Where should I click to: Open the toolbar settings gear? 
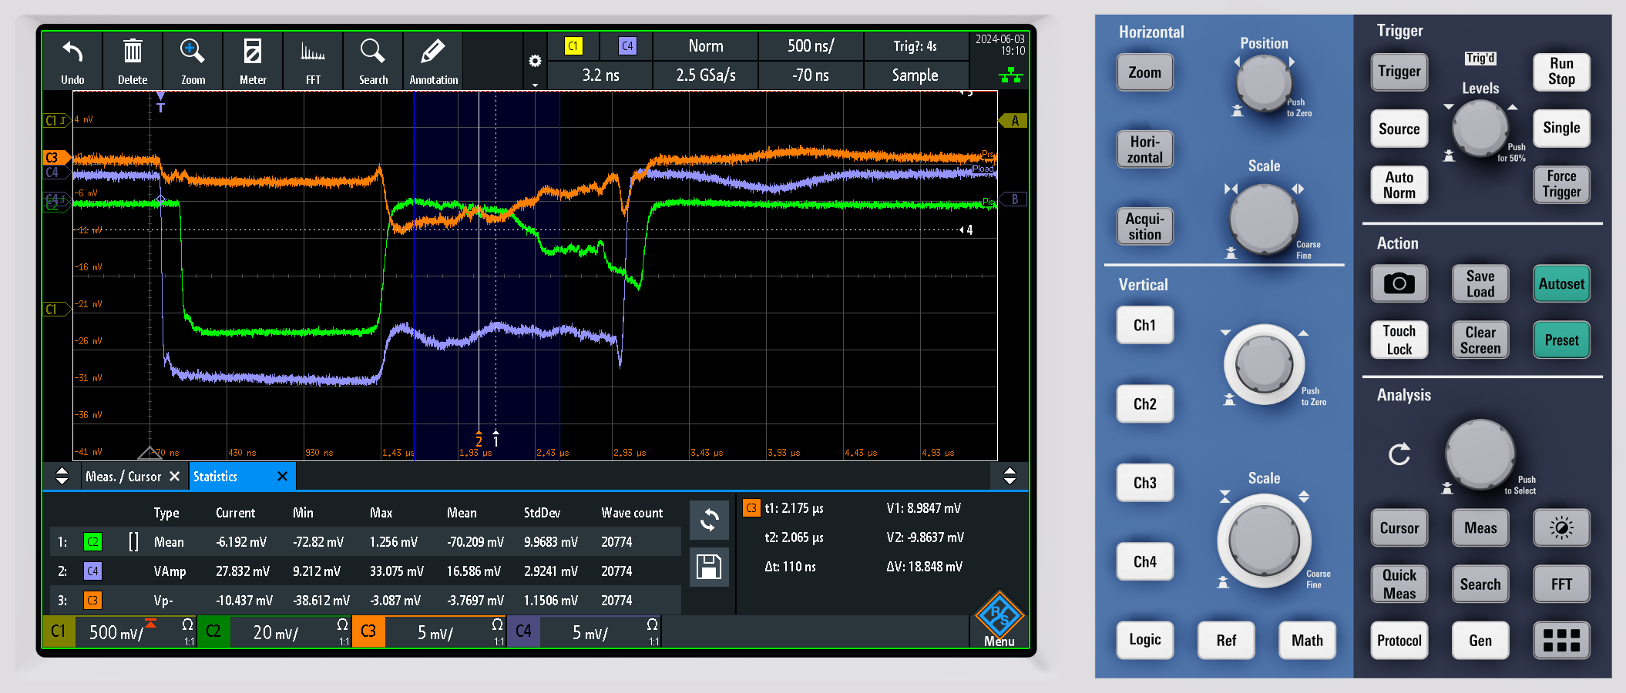[535, 62]
